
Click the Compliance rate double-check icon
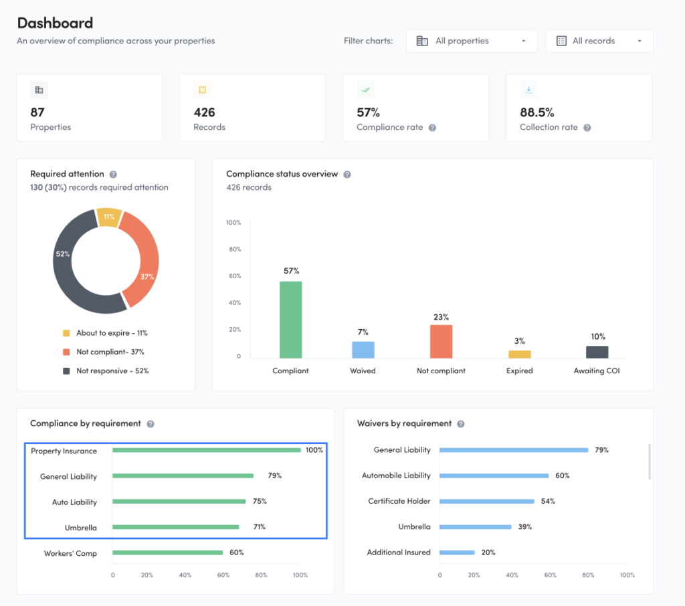click(366, 90)
